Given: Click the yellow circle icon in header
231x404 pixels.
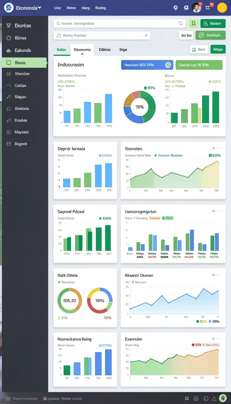Looking at the screenshot, I should click(x=222, y=8).
